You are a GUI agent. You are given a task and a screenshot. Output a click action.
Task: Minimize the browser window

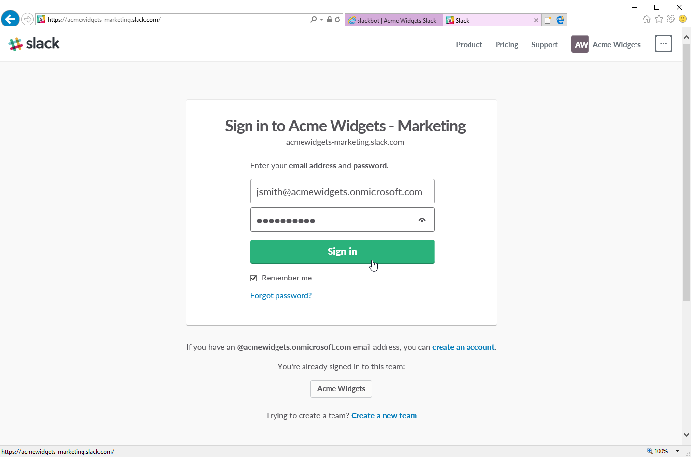(x=635, y=7)
